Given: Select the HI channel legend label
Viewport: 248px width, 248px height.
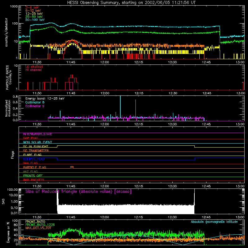Looking at the screenshot, I should coord(33,70).
